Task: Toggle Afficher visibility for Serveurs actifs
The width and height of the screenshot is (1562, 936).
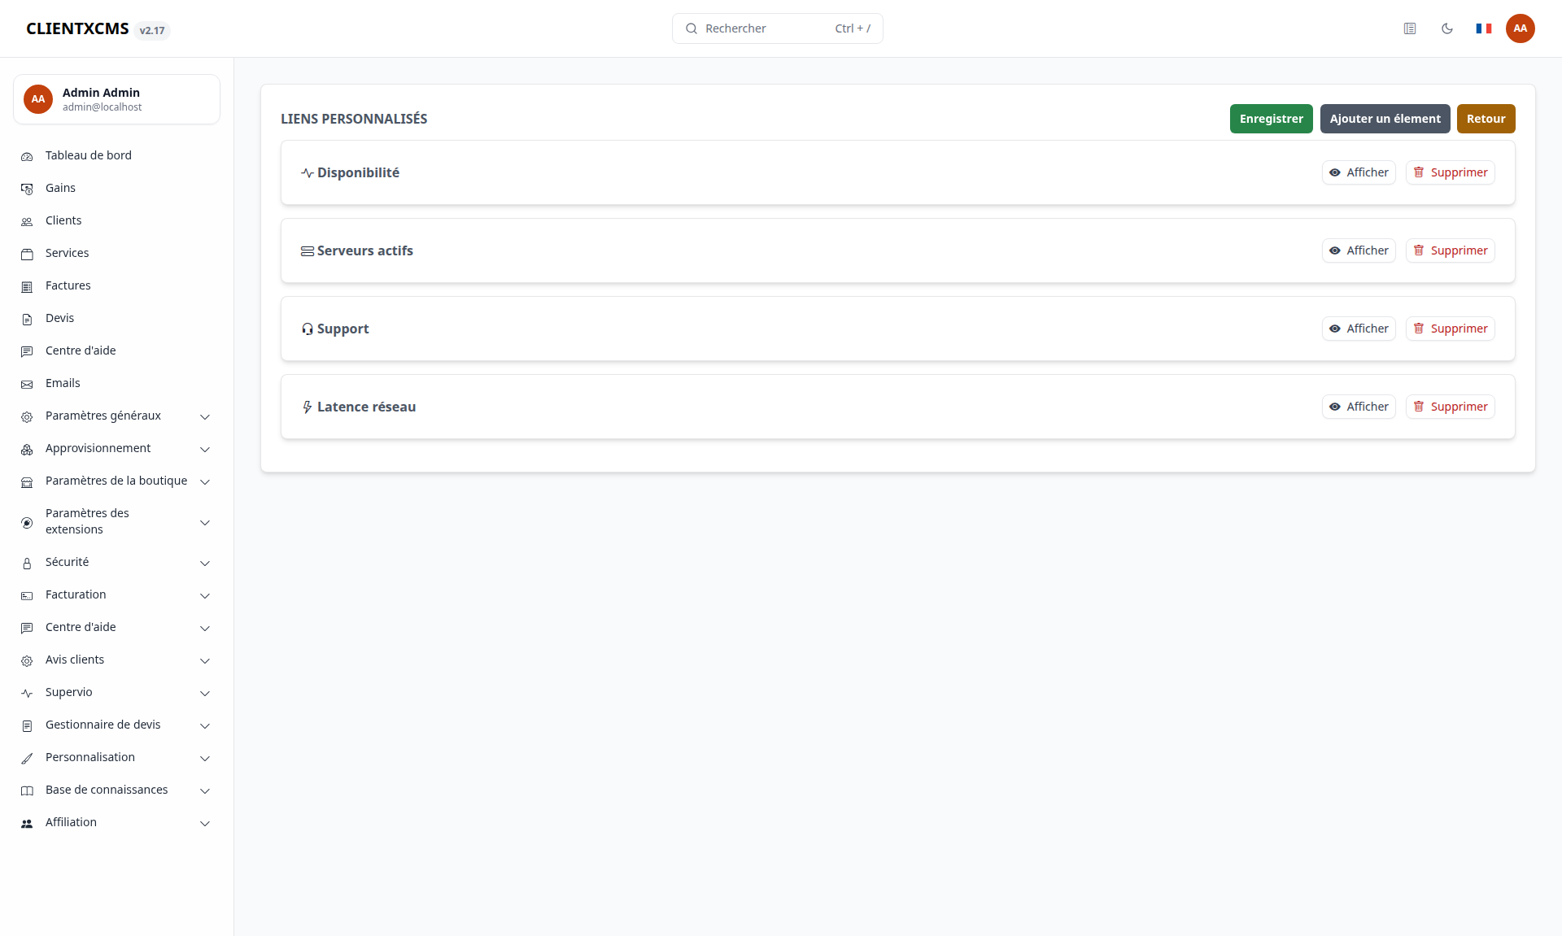Action: pos(1359,250)
